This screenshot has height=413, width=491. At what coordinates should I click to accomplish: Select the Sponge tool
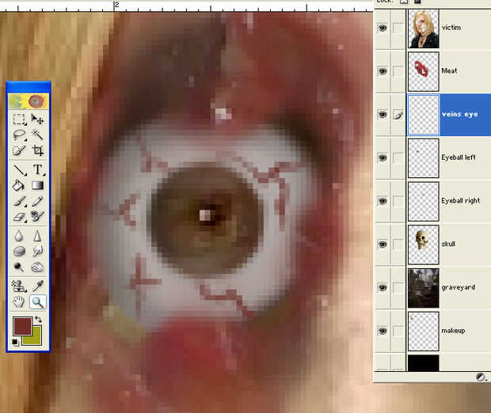coord(19,252)
